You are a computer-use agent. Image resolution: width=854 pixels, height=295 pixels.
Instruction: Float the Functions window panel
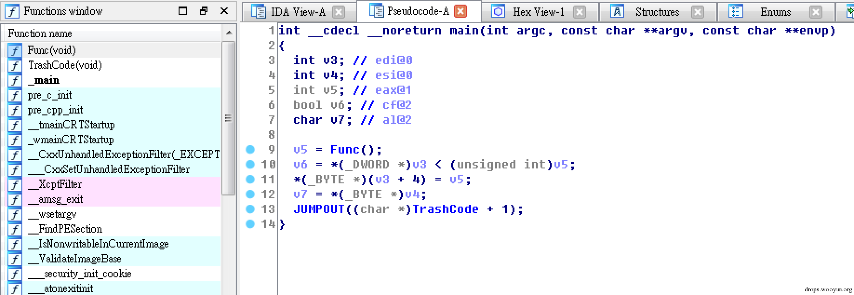pos(203,11)
